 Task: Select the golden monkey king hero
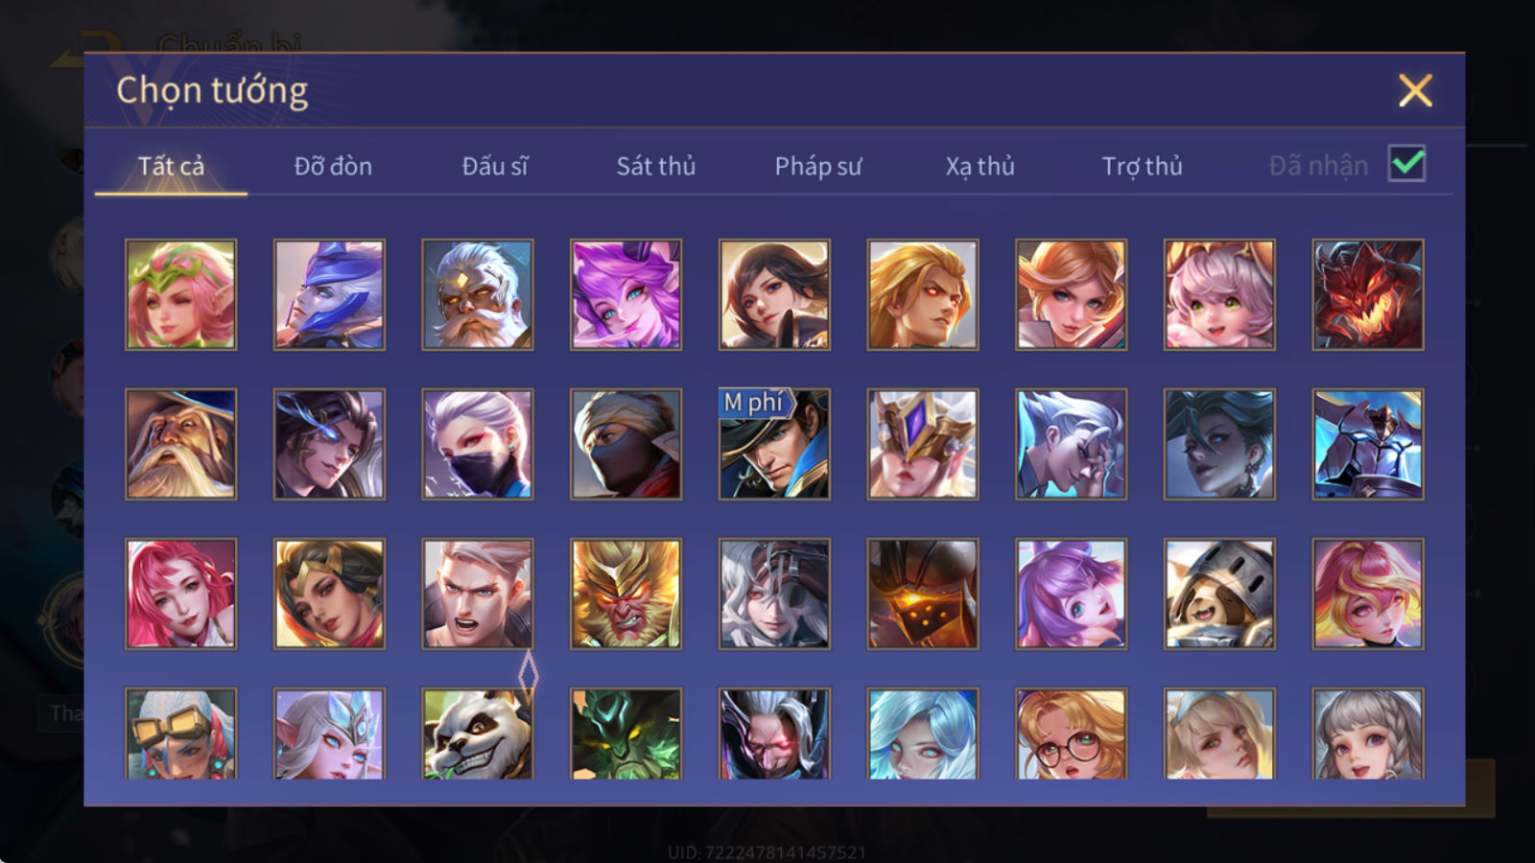626,594
